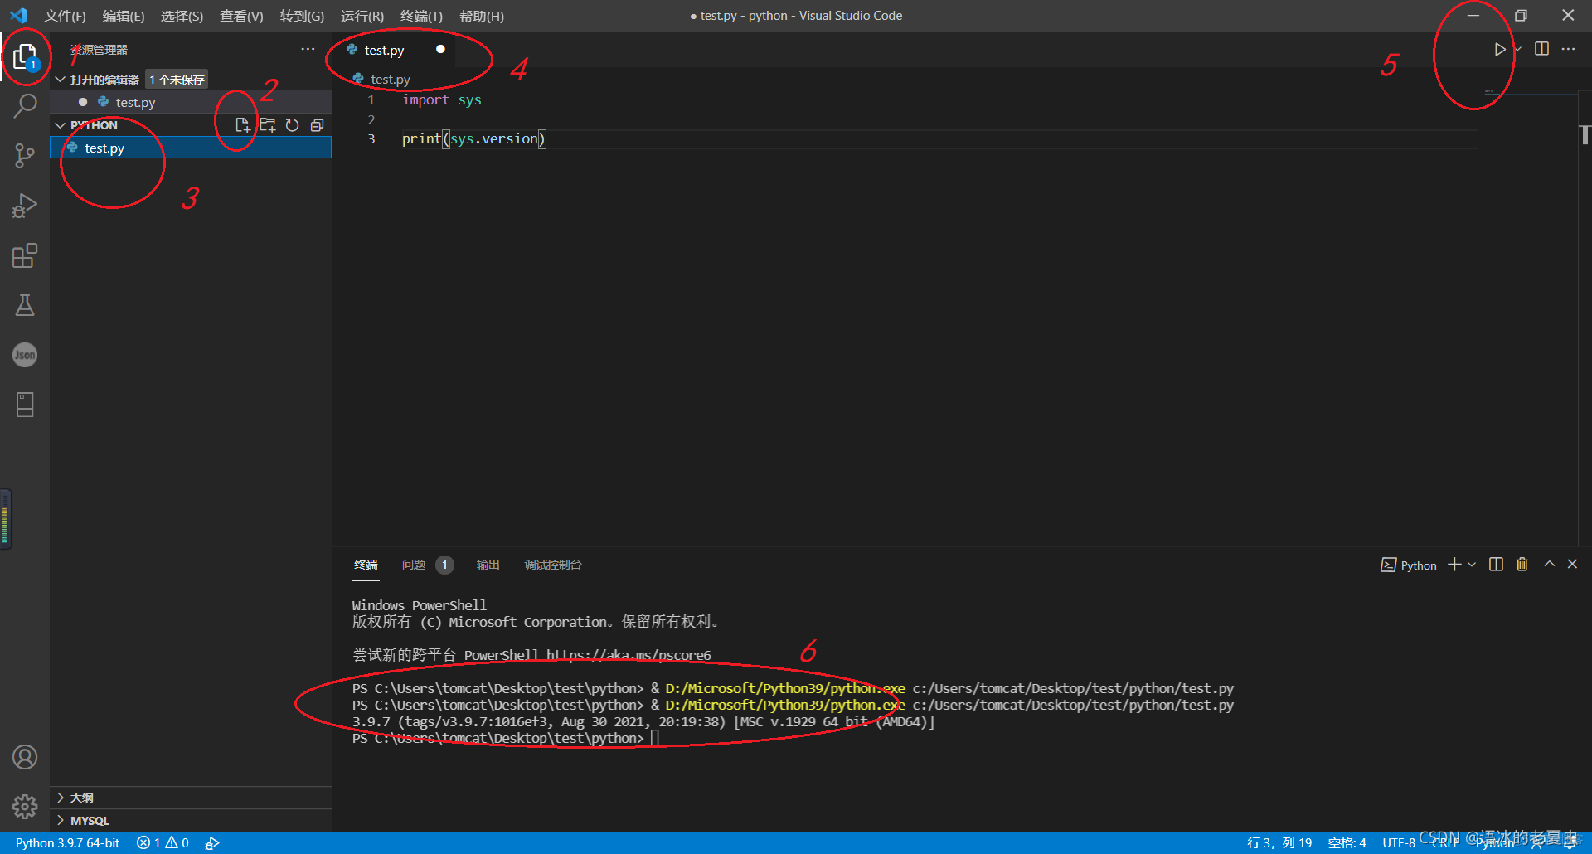Click the 1 个未保存 badge
Image resolution: width=1592 pixels, height=854 pixels.
tap(177, 79)
